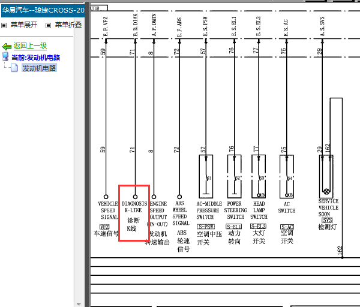Screen dimensions: 360x307
Task: Click the 华晨汽车--骏捷CROSS title banner
Action: pos(43,11)
